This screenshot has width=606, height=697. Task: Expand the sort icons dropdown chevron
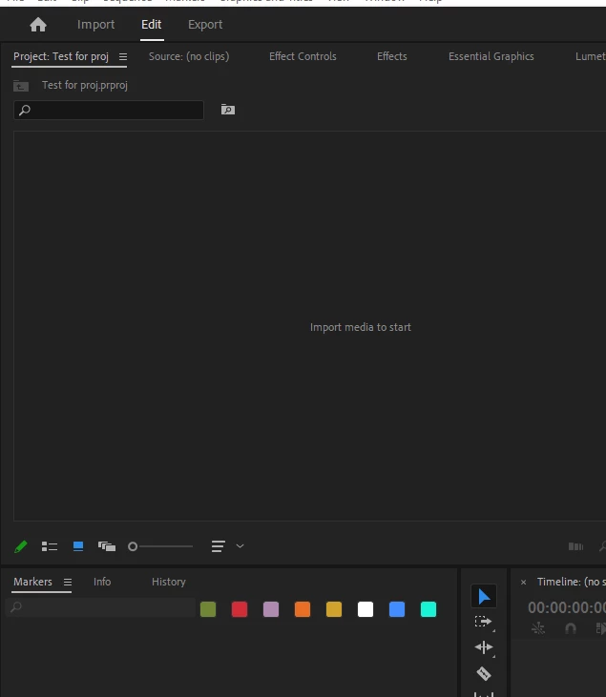(240, 546)
